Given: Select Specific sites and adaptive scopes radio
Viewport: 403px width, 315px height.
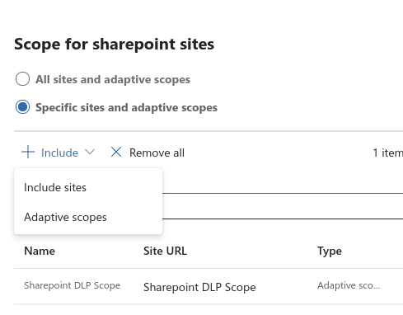Looking at the screenshot, I should (22, 107).
